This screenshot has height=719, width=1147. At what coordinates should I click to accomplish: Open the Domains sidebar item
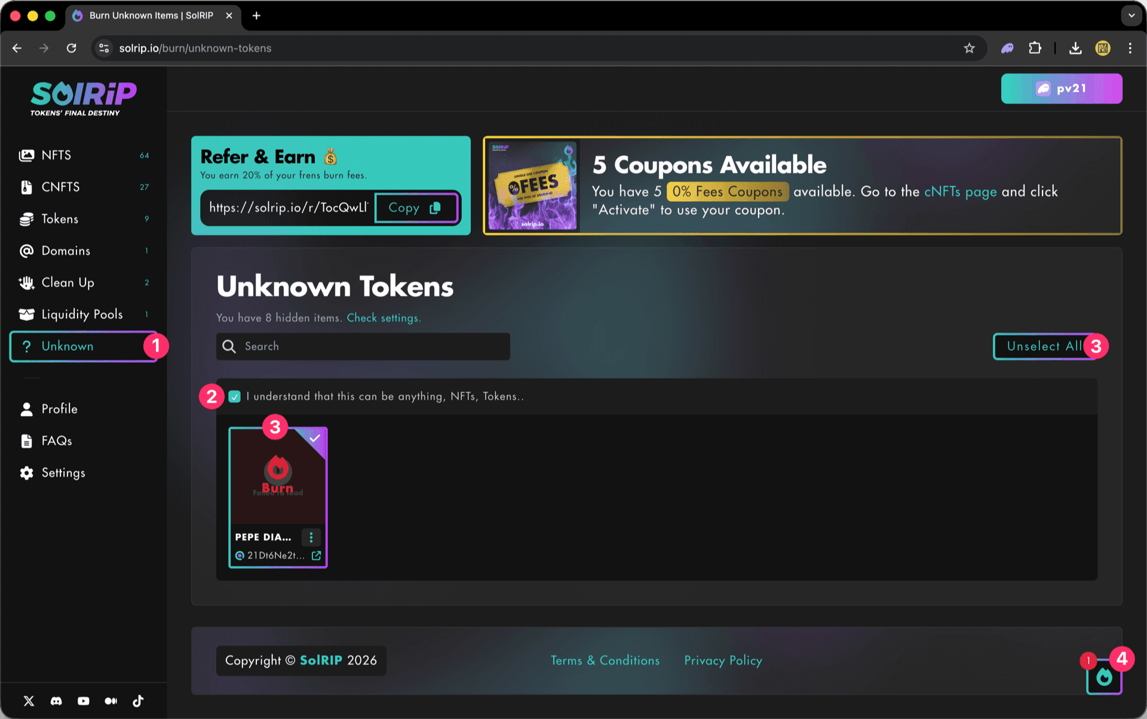(84, 251)
